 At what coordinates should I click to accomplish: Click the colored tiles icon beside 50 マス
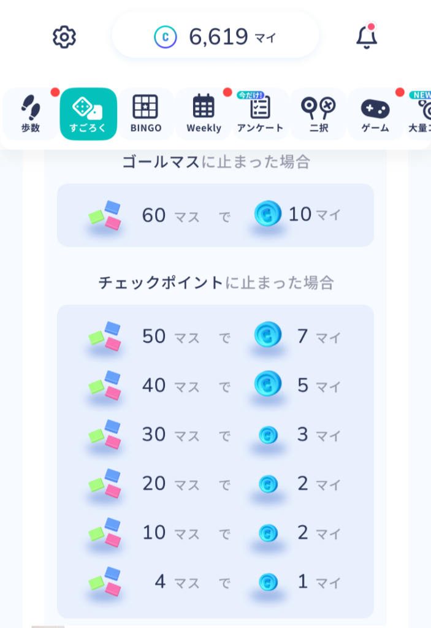point(105,336)
